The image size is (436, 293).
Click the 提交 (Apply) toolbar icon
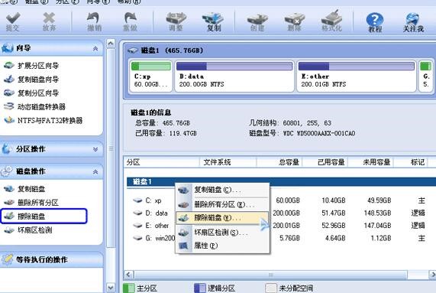click(13, 21)
